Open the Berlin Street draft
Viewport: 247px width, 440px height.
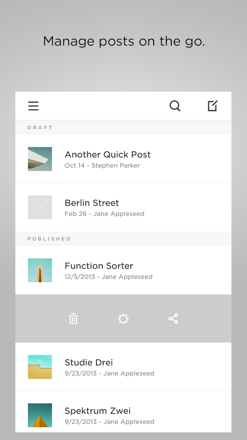(123, 207)
